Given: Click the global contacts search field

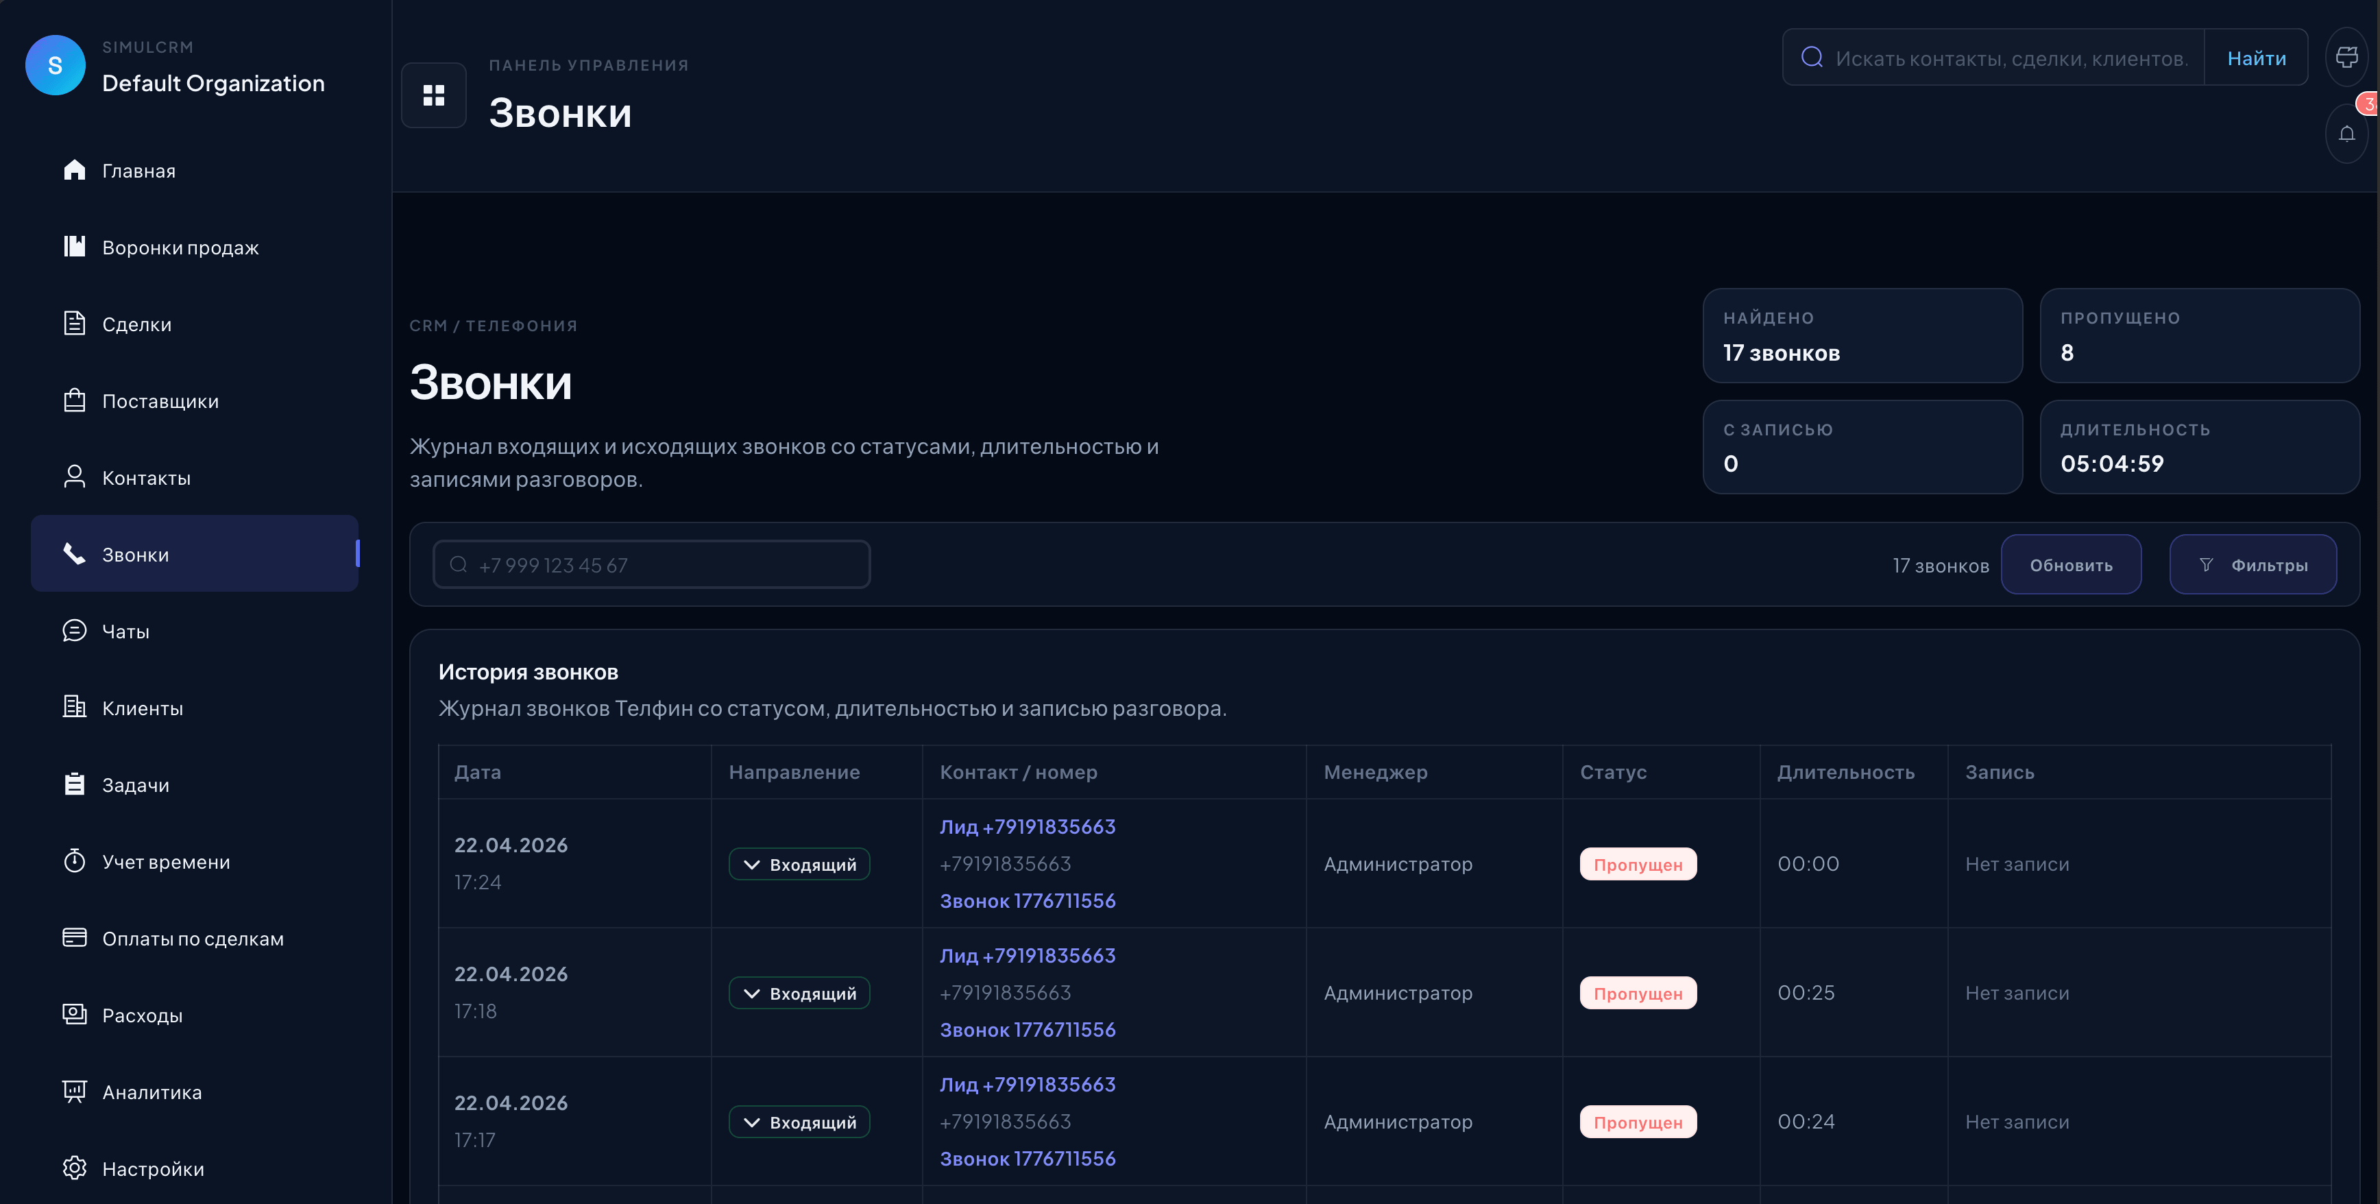Looking at the screenshot, I should click(x=2010, y=58).
